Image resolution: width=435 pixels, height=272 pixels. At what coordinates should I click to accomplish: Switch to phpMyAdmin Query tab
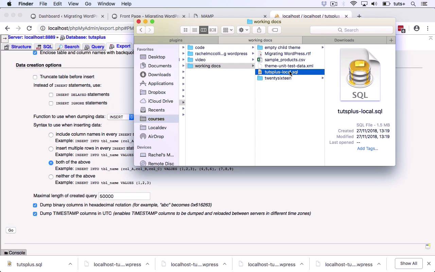94,47
